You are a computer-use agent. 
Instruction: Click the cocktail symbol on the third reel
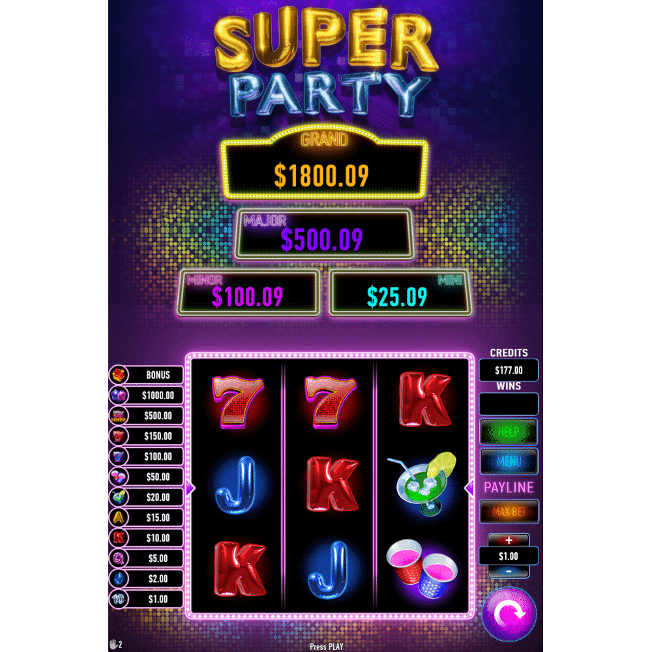coord(422,484)
